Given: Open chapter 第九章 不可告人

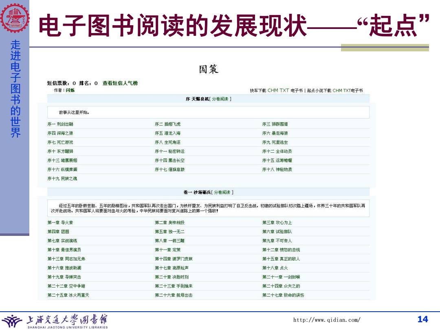Looking at the screenshot, I should coord(277,241).
